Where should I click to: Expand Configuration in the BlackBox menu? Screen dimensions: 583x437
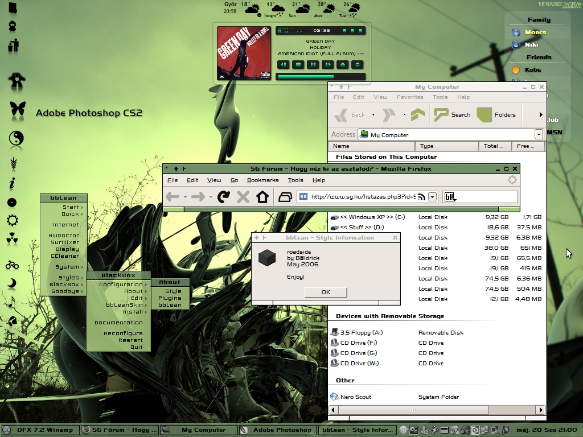click(118, 285)
